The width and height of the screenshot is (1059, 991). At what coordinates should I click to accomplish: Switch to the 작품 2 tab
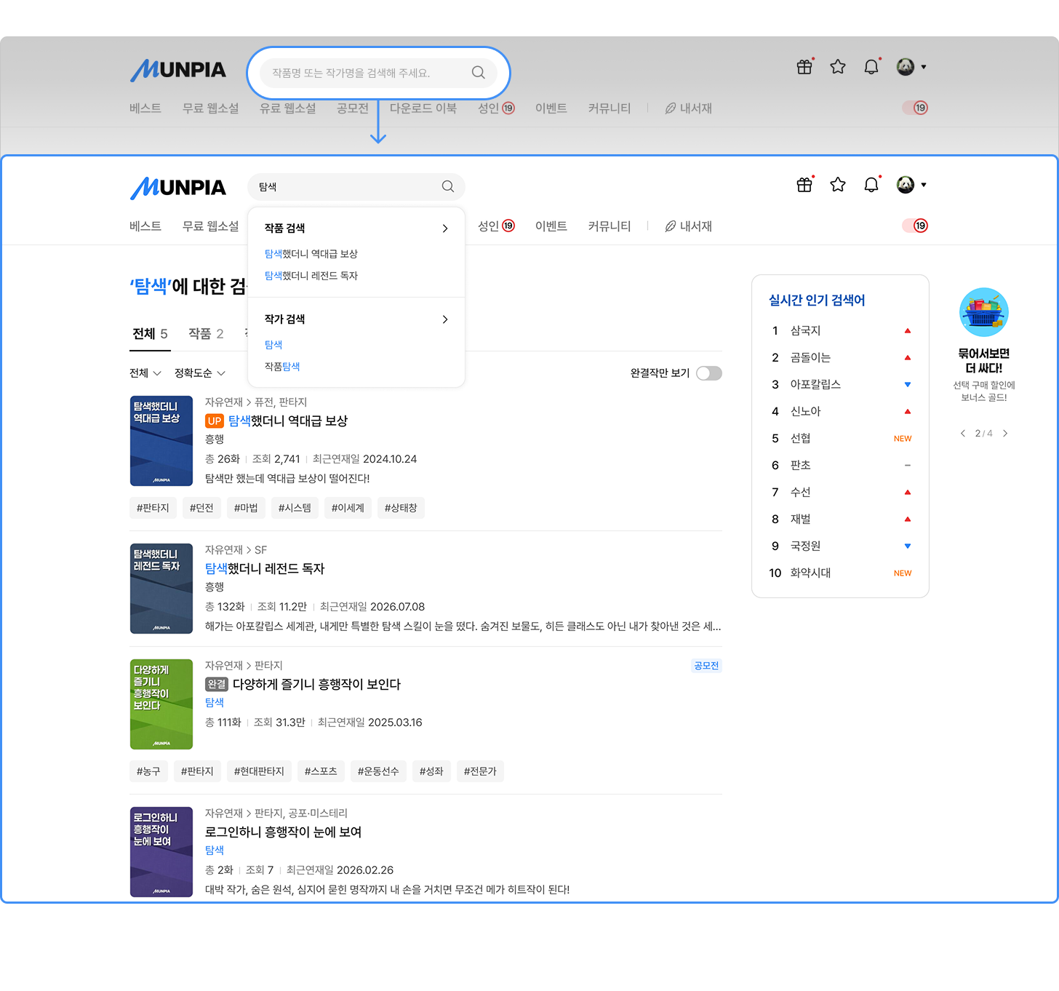pyautogui.click(x=206, y=333)
